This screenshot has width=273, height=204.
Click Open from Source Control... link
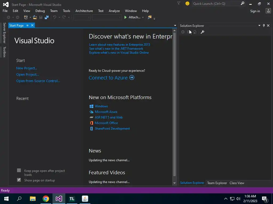coord(38,81)
